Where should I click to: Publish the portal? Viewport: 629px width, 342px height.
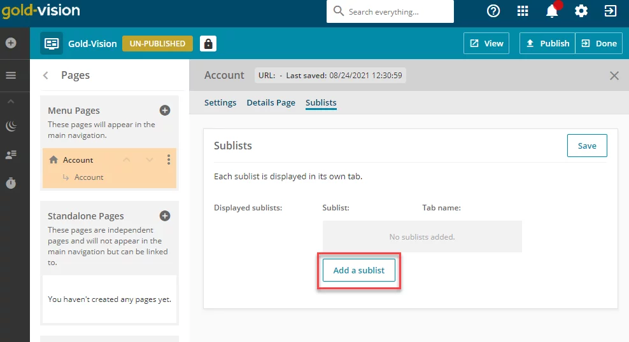547,43
